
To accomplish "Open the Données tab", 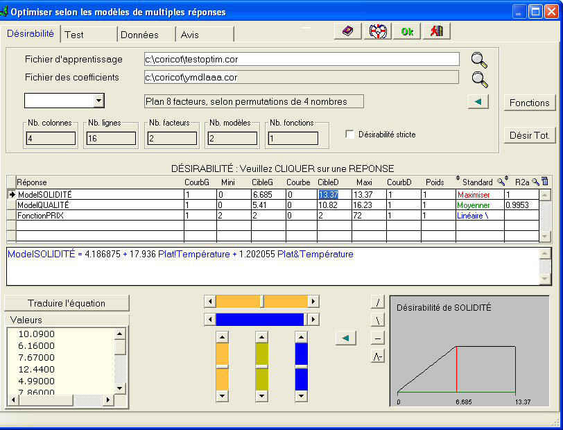I will click(139, 35).
